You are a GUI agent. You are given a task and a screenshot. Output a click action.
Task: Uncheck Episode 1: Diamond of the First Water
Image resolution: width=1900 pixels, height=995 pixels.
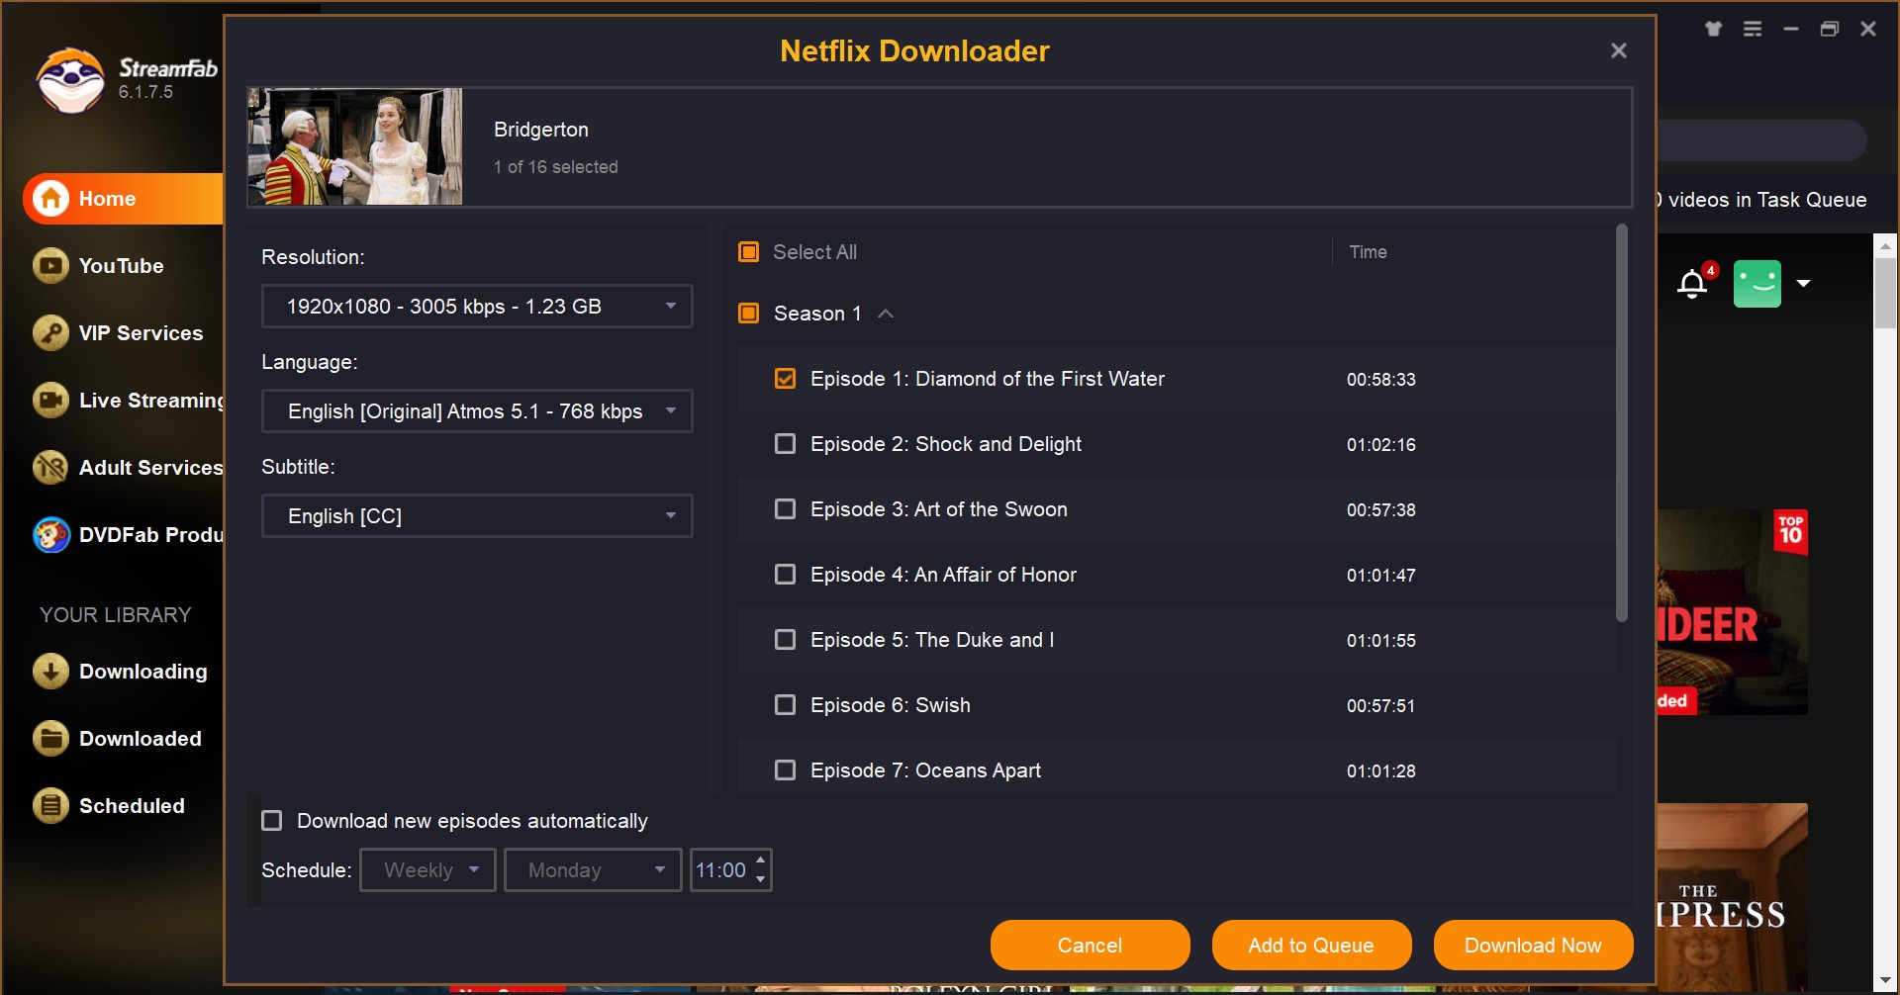(785, 379)
